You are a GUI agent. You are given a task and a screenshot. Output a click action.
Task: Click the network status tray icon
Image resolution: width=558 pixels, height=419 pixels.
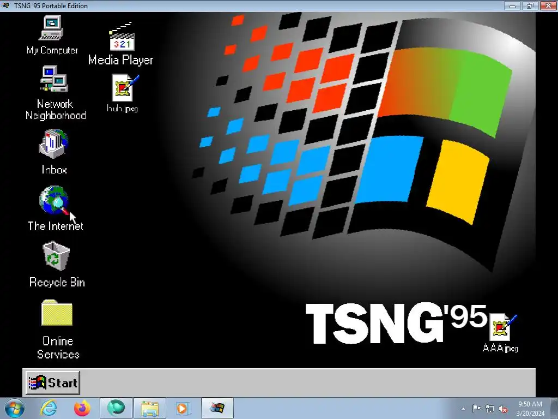point(490,409)
